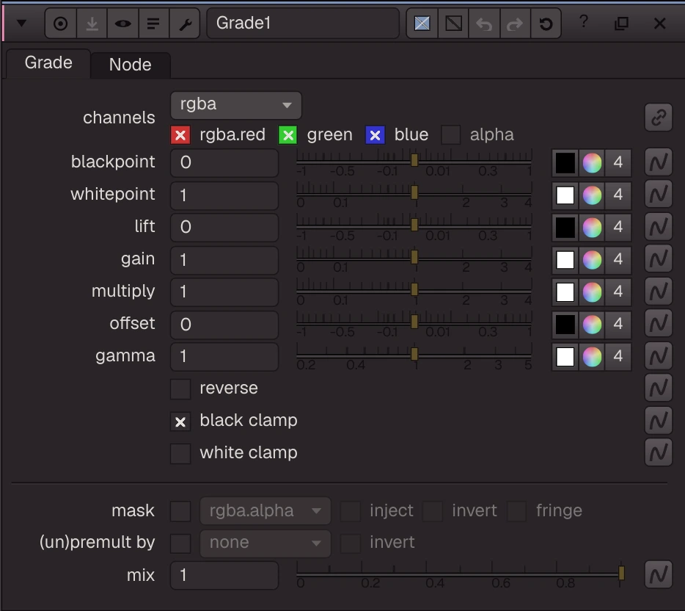Open the none unpremult dropdown
Viewport: 685px width, 611px height.
265,543
